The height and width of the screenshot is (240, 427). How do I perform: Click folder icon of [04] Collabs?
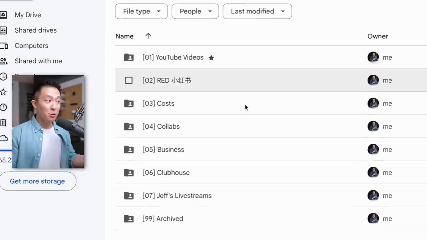click(x=129, y=126)
